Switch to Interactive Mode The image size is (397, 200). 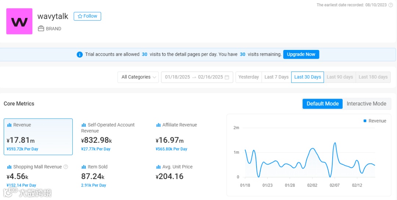pos(366,103)
